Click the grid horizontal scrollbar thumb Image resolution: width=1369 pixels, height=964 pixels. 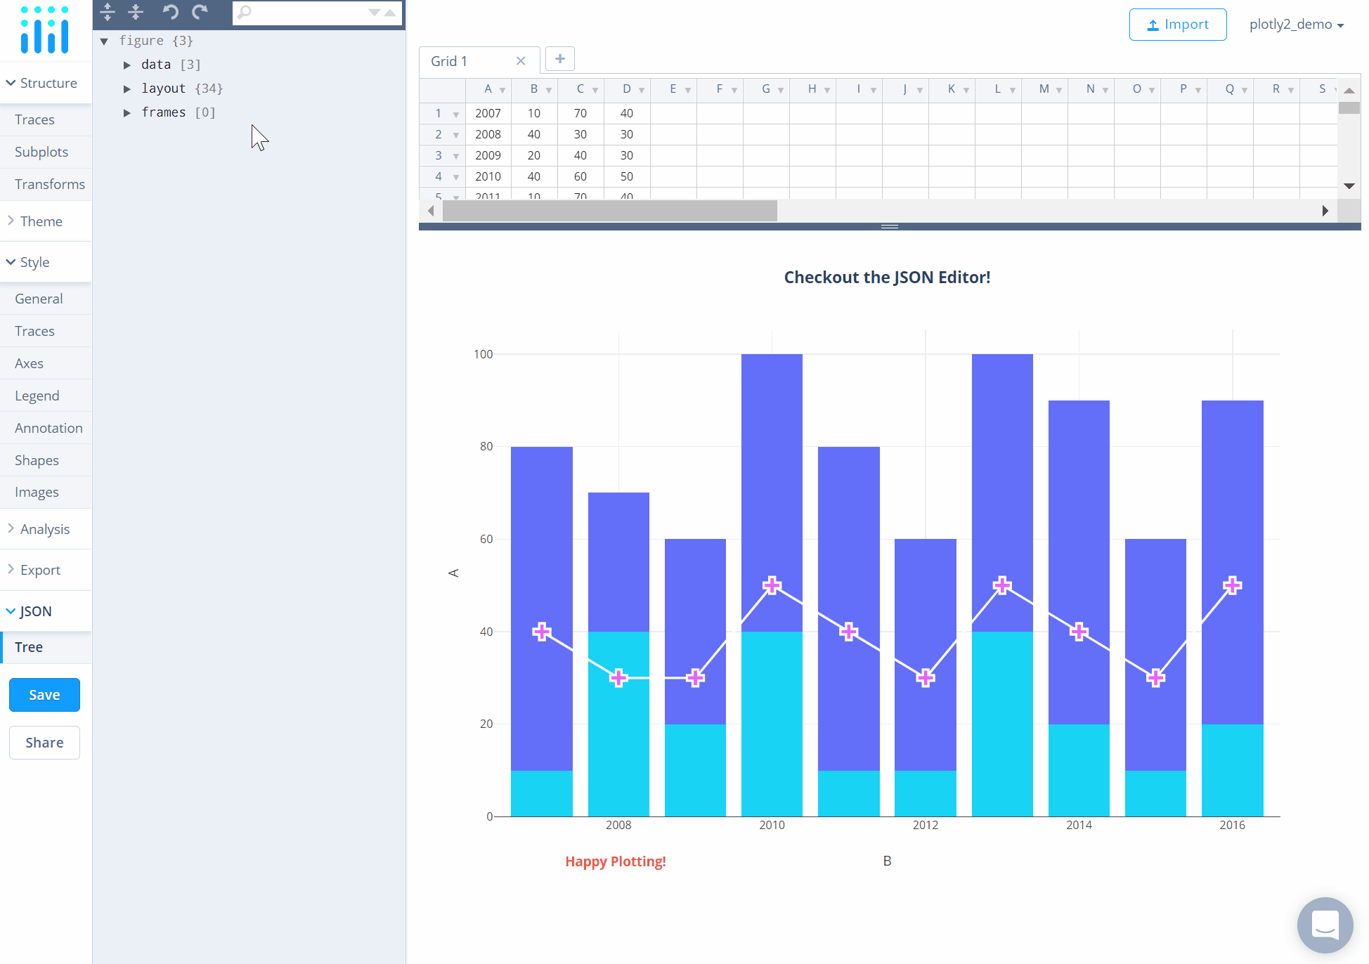[x=609, y=210]
